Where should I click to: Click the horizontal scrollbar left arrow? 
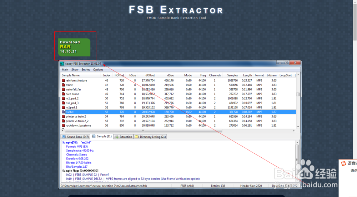[63, 130]
